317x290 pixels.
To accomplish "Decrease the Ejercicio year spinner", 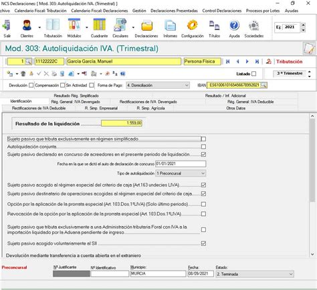I will pos(303,30).
